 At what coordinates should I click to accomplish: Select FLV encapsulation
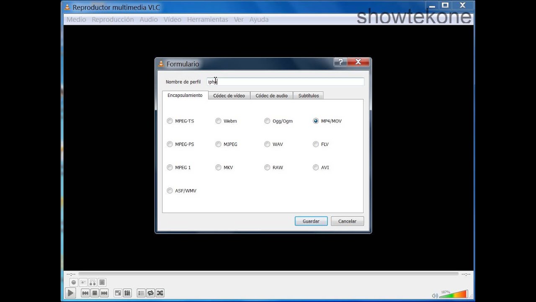pos(321,144)
